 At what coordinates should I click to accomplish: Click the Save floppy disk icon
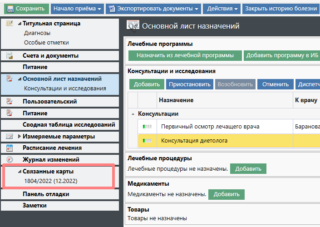point(10,9)
